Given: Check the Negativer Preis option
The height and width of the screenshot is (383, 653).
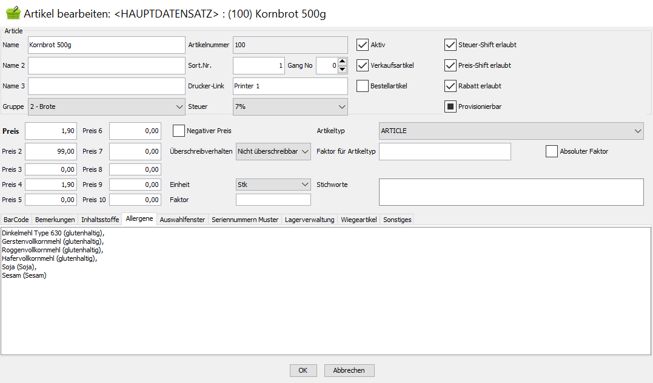Looking at the screenshot, I should [179, 131].
